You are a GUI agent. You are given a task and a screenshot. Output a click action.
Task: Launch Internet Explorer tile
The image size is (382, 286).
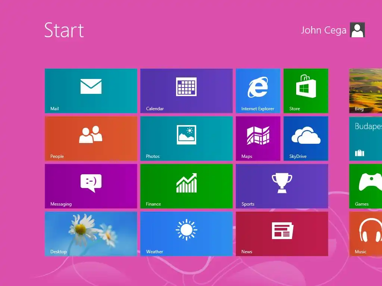click(258, 91)
